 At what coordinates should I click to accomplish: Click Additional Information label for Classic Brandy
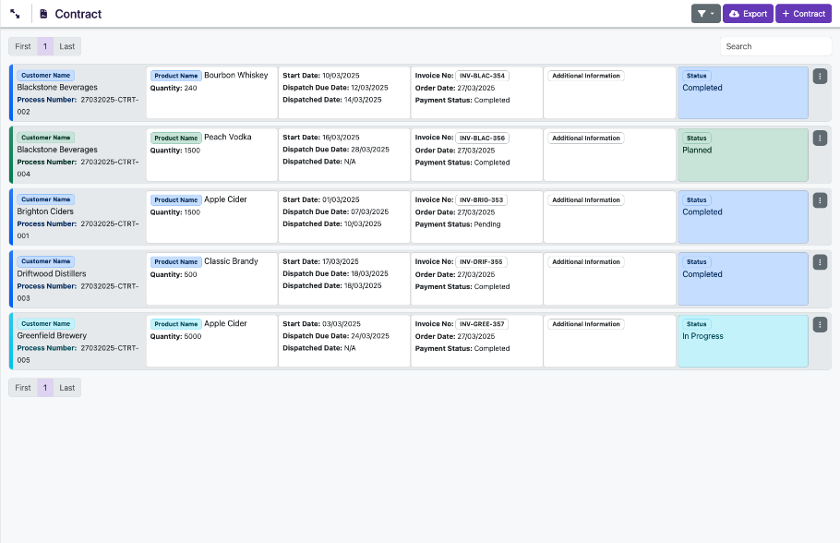tap(586, 262)
